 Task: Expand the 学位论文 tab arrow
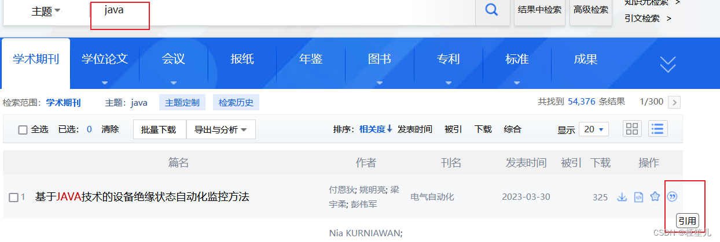105,83
